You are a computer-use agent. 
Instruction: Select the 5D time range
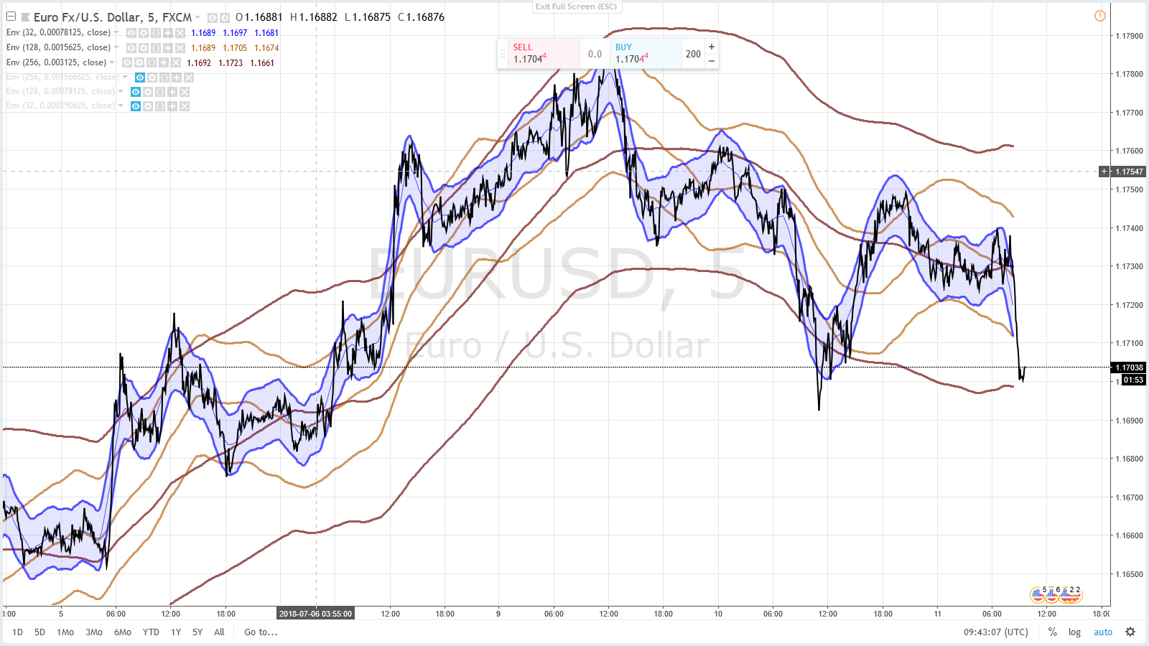[39, 632]
